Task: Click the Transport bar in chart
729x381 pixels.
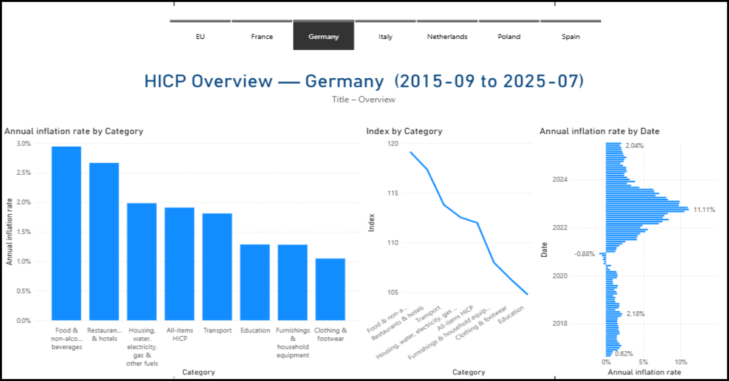Action: coord(217,267)
